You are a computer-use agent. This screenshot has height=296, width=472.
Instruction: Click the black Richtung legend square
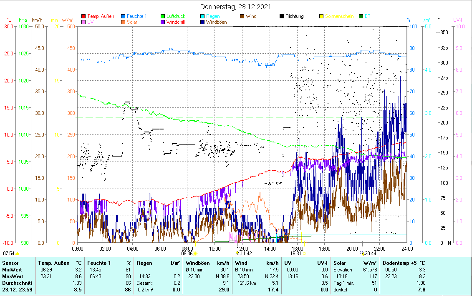coord(282,17)
